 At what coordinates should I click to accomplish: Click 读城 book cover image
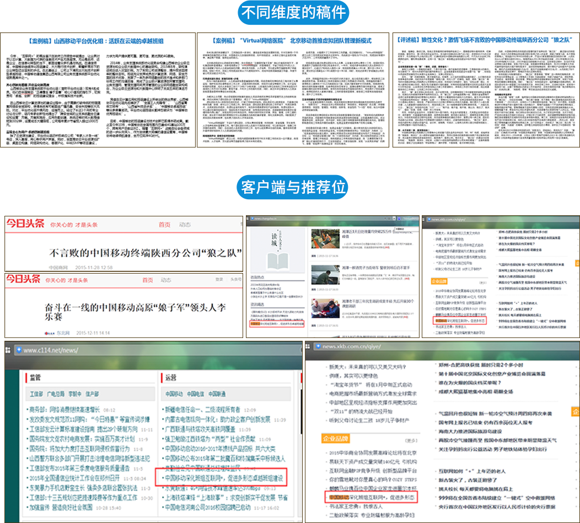point(277,249)
